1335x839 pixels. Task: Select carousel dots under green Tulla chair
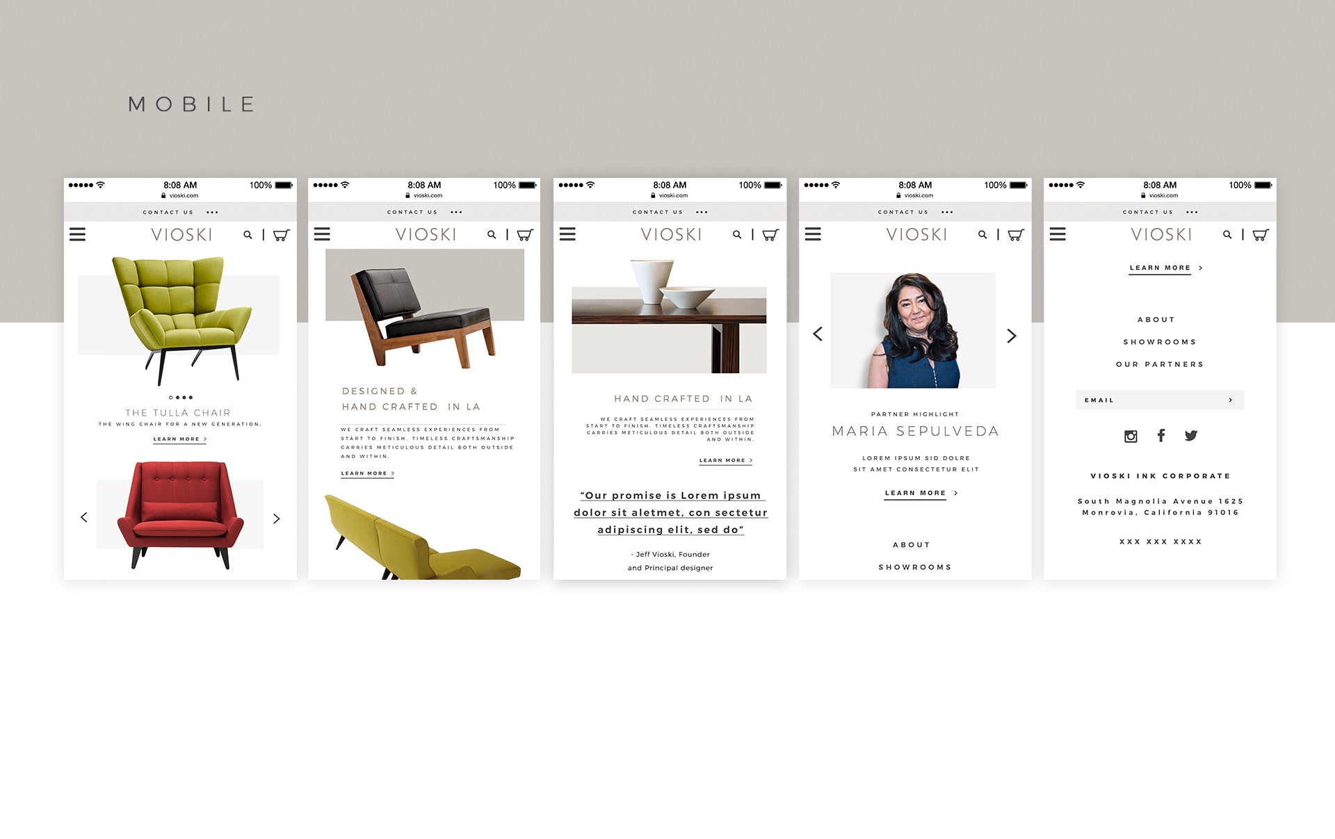181,398
